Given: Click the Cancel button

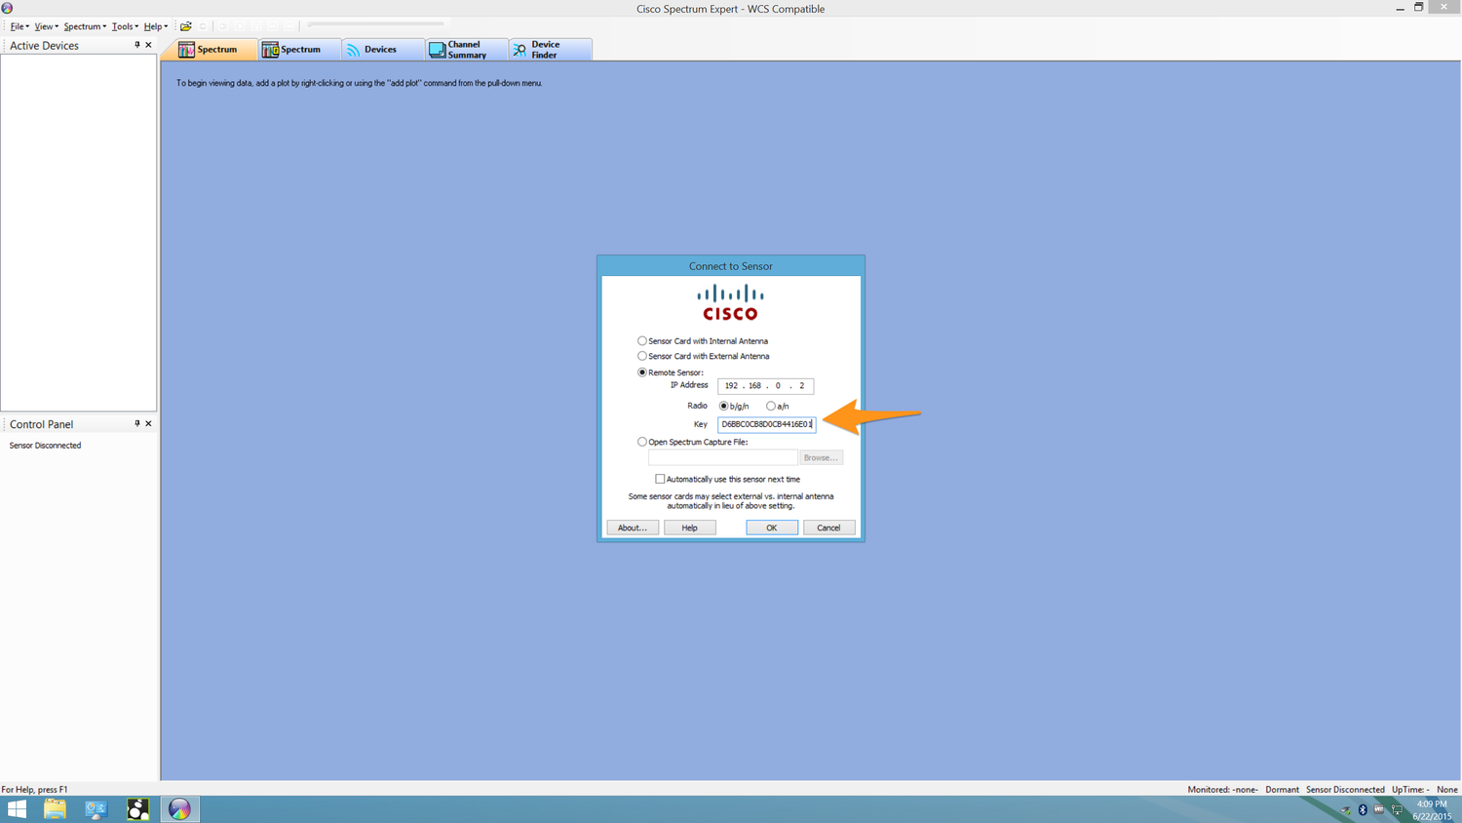Looking at the screenshot, I should click(828, 528).
